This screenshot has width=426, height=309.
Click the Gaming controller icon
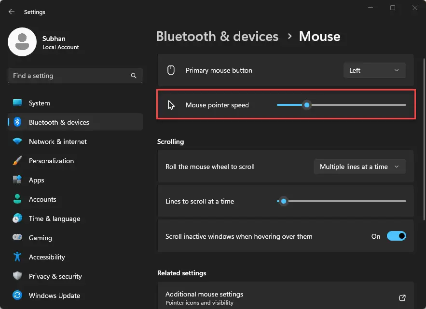point(17,237)
